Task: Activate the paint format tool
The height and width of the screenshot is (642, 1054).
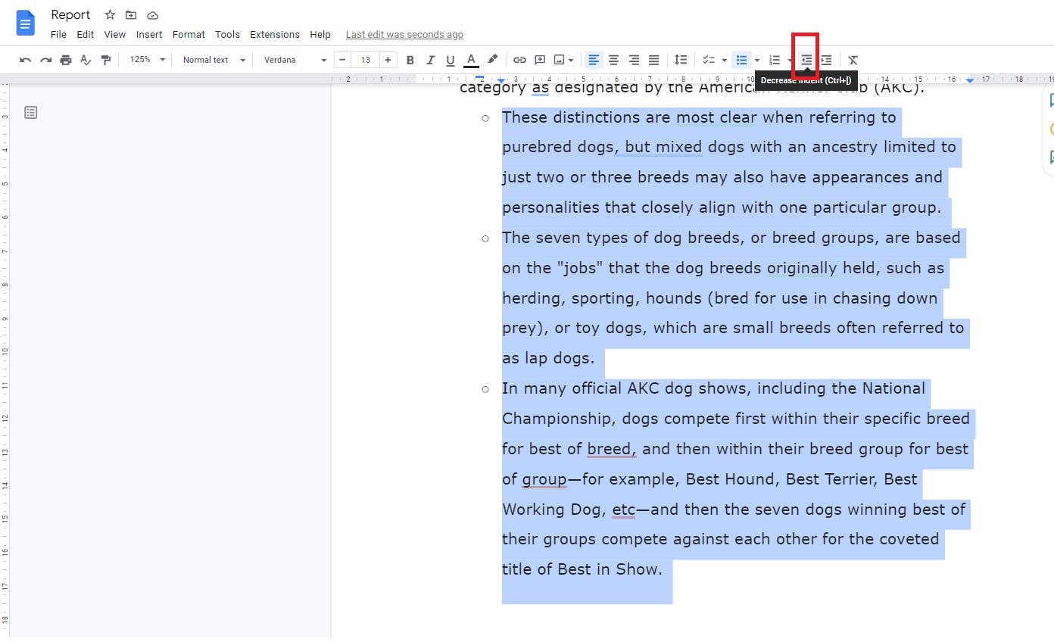Action: tap(106, 60)
